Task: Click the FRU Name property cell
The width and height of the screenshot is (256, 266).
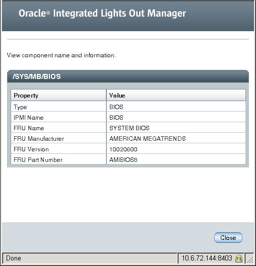Action: coord(58,128)
